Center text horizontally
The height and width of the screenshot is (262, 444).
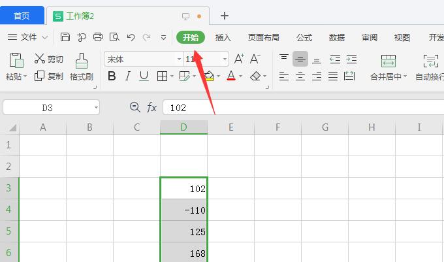300,76
